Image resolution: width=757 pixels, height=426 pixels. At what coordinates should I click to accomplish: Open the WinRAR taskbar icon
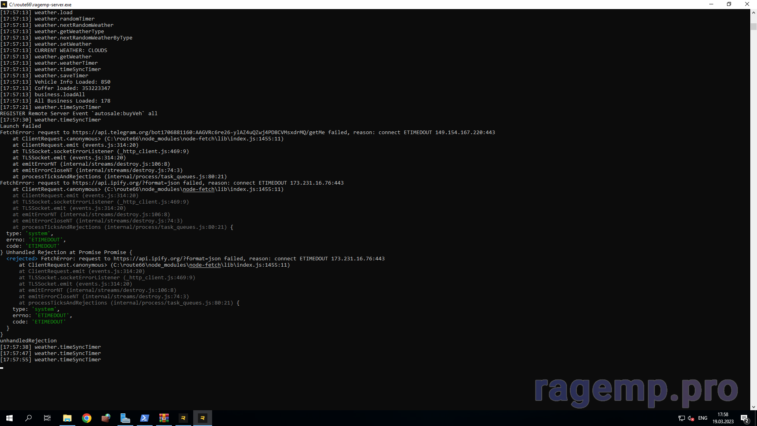click(x=164, y=418)
